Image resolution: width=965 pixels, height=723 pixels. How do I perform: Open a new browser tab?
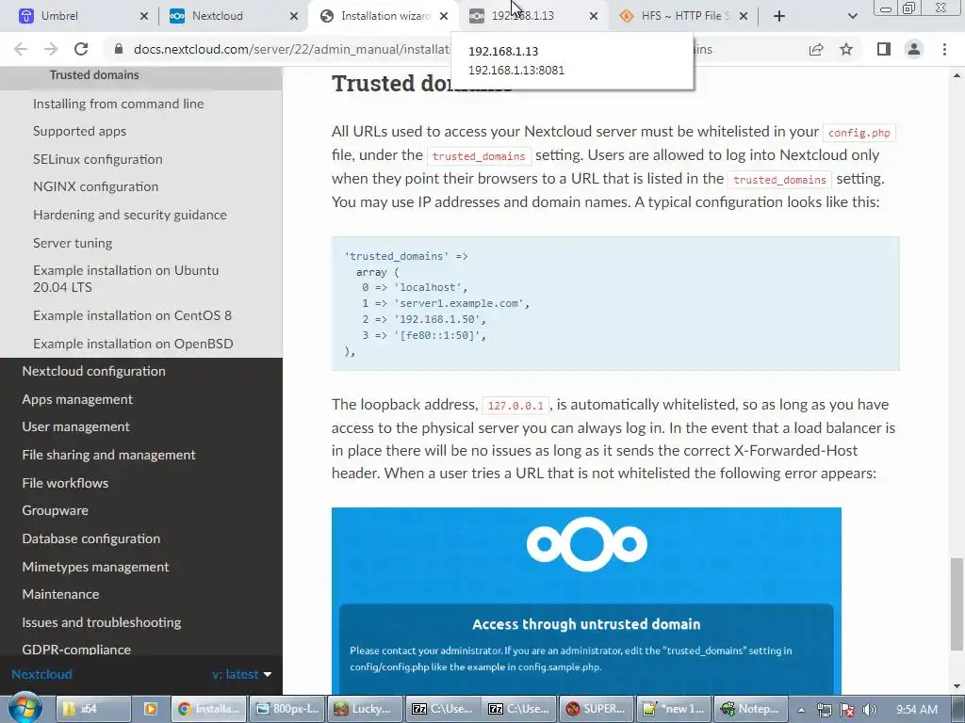pyautogui.click(x=779, y=16)
